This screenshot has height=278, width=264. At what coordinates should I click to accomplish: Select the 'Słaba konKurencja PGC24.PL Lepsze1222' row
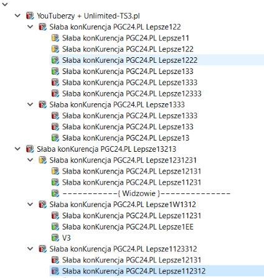pyautogui.click(x=157, y=60)
